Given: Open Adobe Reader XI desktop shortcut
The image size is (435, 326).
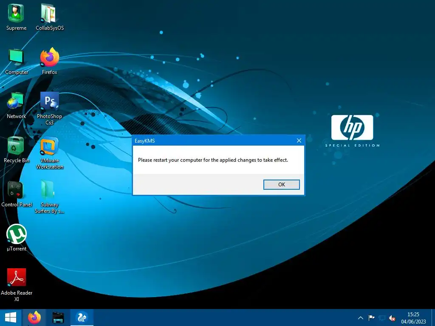Looking at the screenshot, I should pos(17,284).
